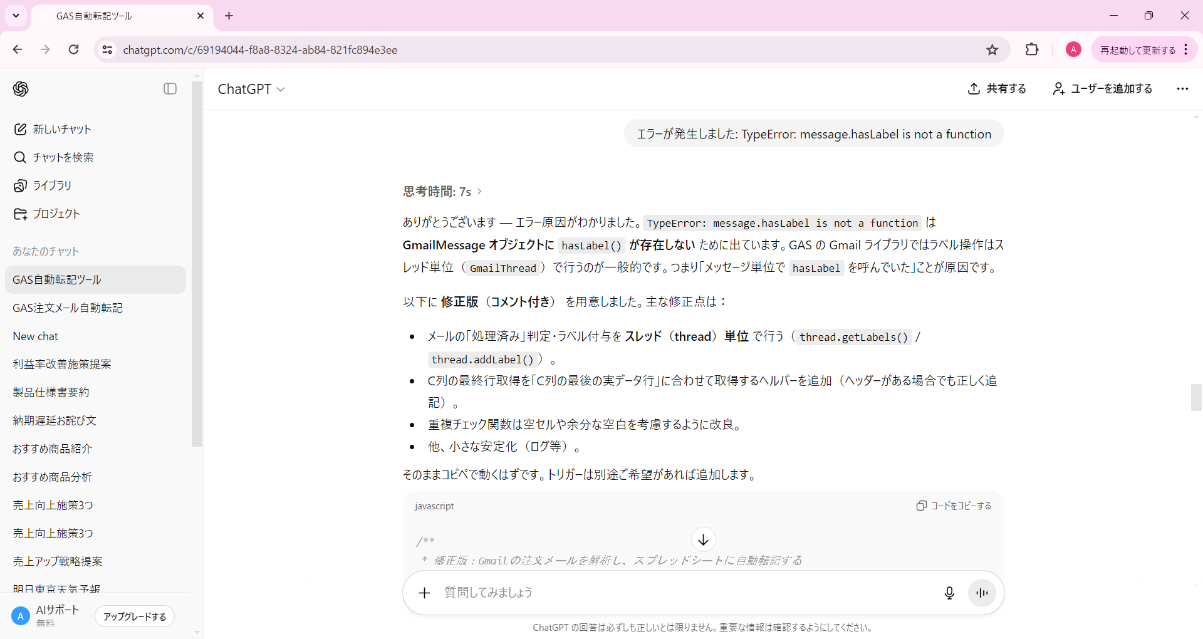Image resolution: width=1203 pixels, height=639 pixels.
Task: Open the browser tab list chevron
Action: (x=16, y=16)
